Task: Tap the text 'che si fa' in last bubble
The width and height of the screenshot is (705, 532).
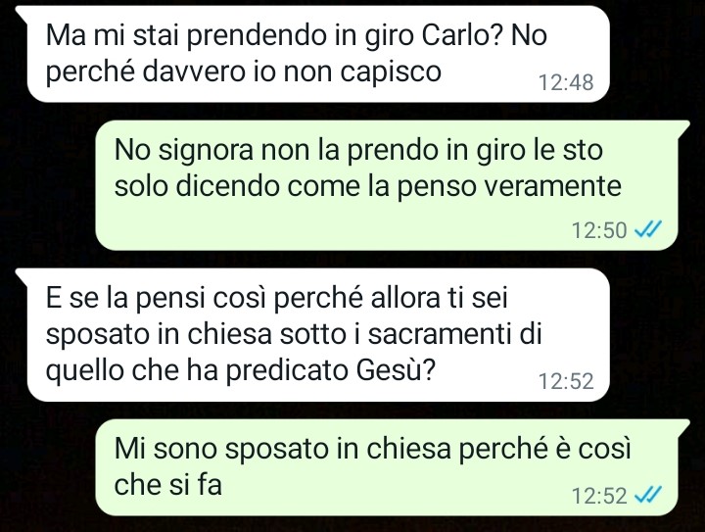Action: (x=168, y=484)
